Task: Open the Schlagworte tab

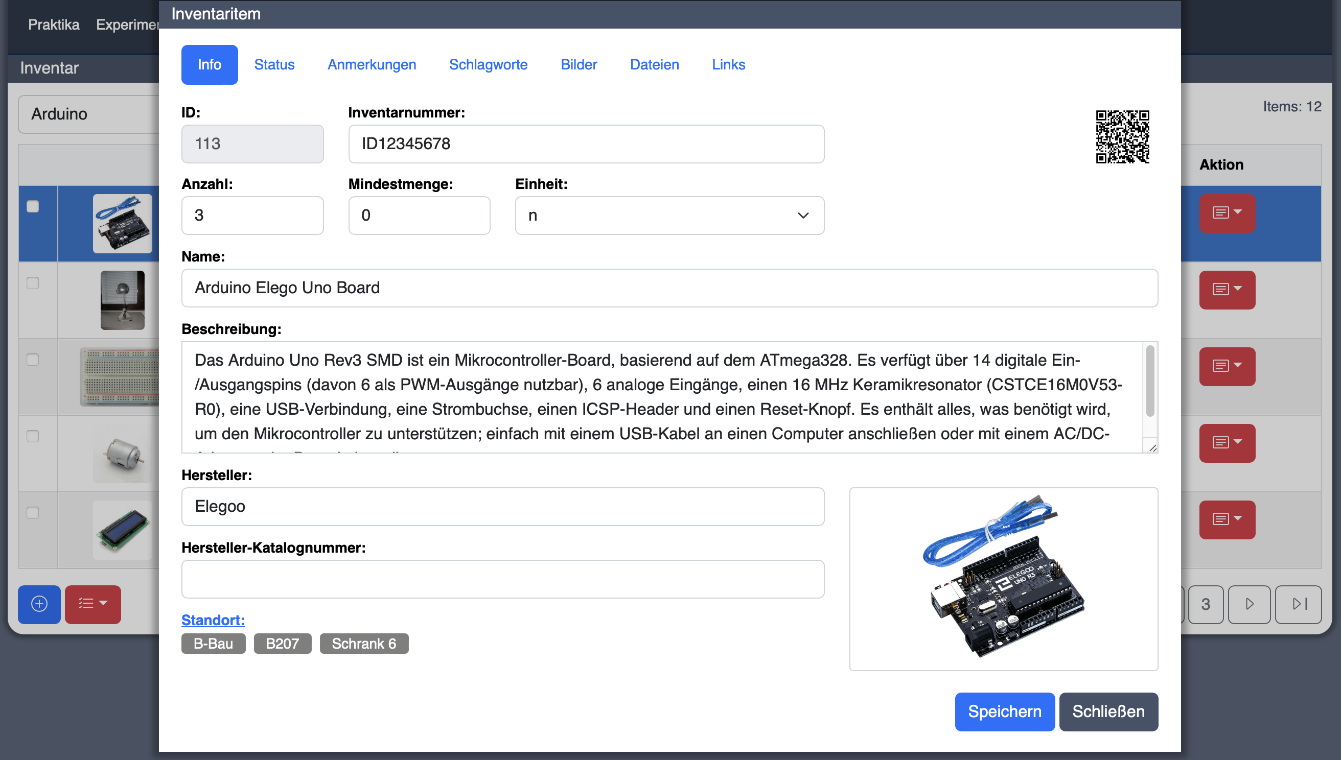Action: click(488, 65)
